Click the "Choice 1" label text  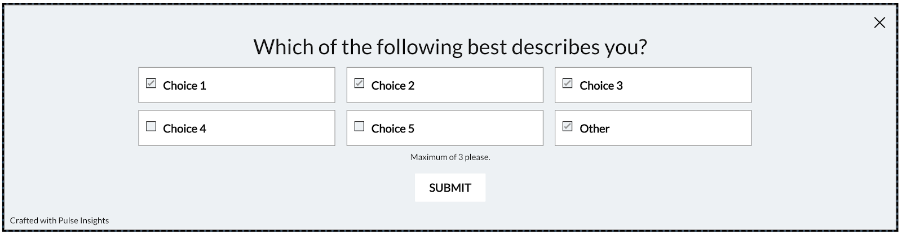pyautogui.click(x=184, y=86)
